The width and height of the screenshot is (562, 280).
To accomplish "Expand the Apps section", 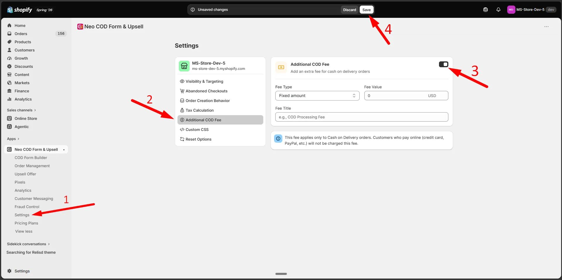I will [13, 139].
